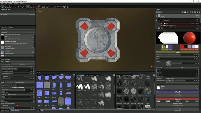Collapse the Shader Parameters section
This screenshot has height=113, width=201.
pos(18,88)
